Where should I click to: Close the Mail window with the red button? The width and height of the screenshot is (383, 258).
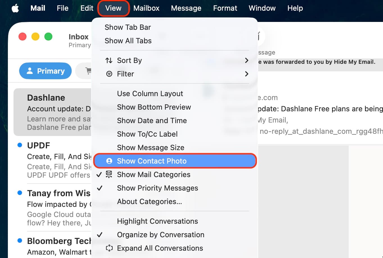[22, 37]
